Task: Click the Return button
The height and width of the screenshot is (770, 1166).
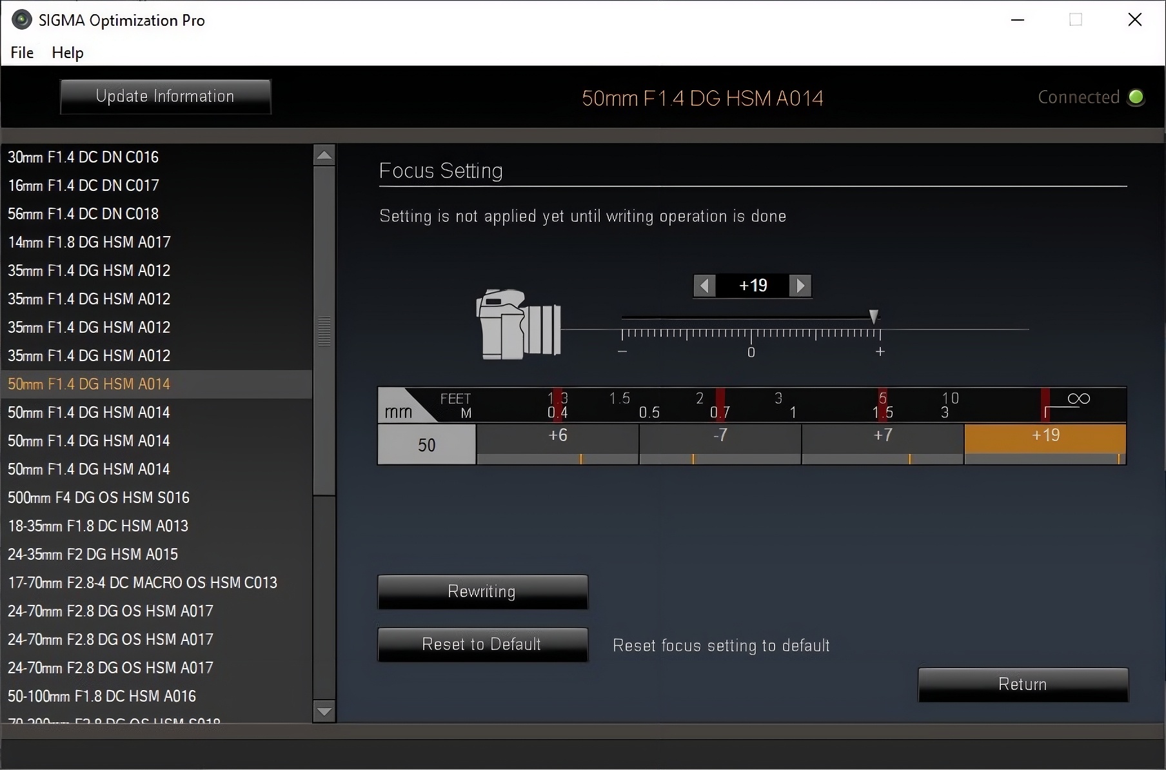Action: [x=1023, y=684]
